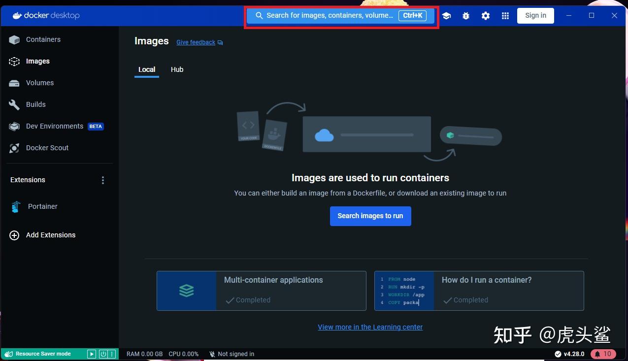Click the Resource Saver mode leaf icon

tap(9, 354)
